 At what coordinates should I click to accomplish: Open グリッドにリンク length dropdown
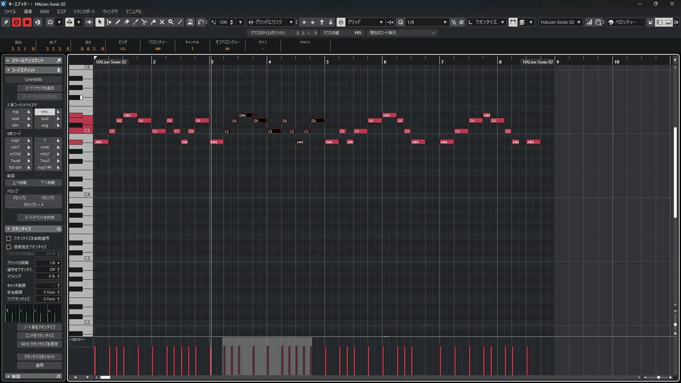point(291,22)
